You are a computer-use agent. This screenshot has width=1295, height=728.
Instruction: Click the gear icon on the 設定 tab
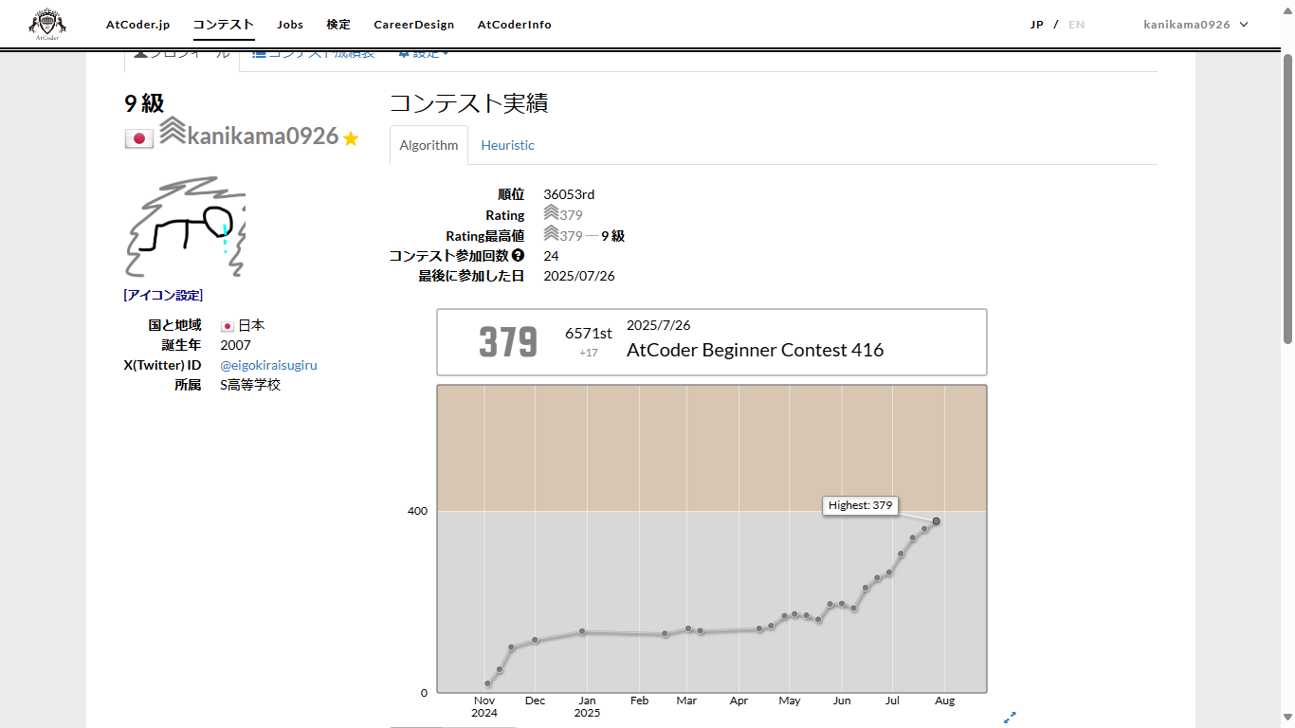click(x=405, y=52)
